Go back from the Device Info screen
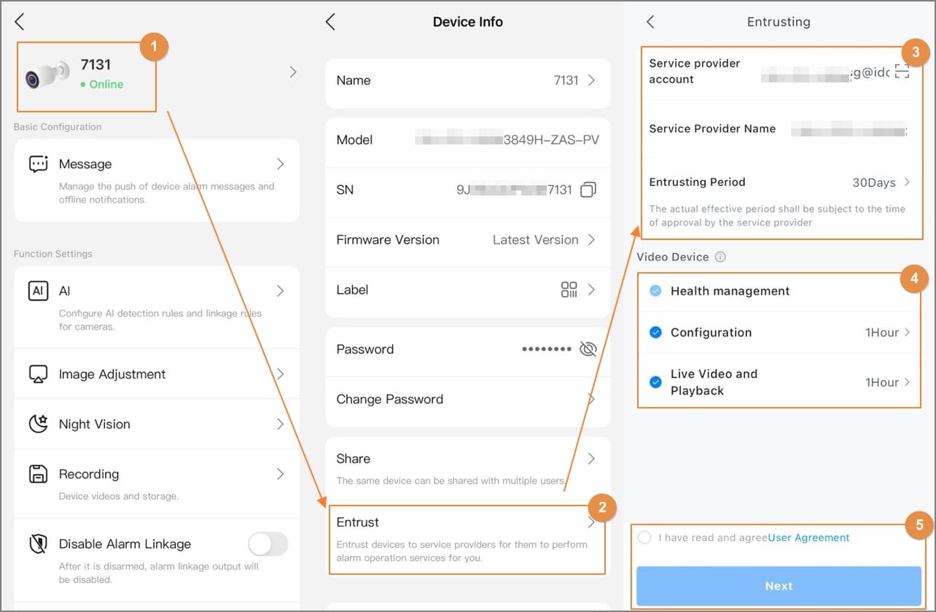The height and width of the screenshot is (612, 936). pyautogui.click(x=330, y=22)
